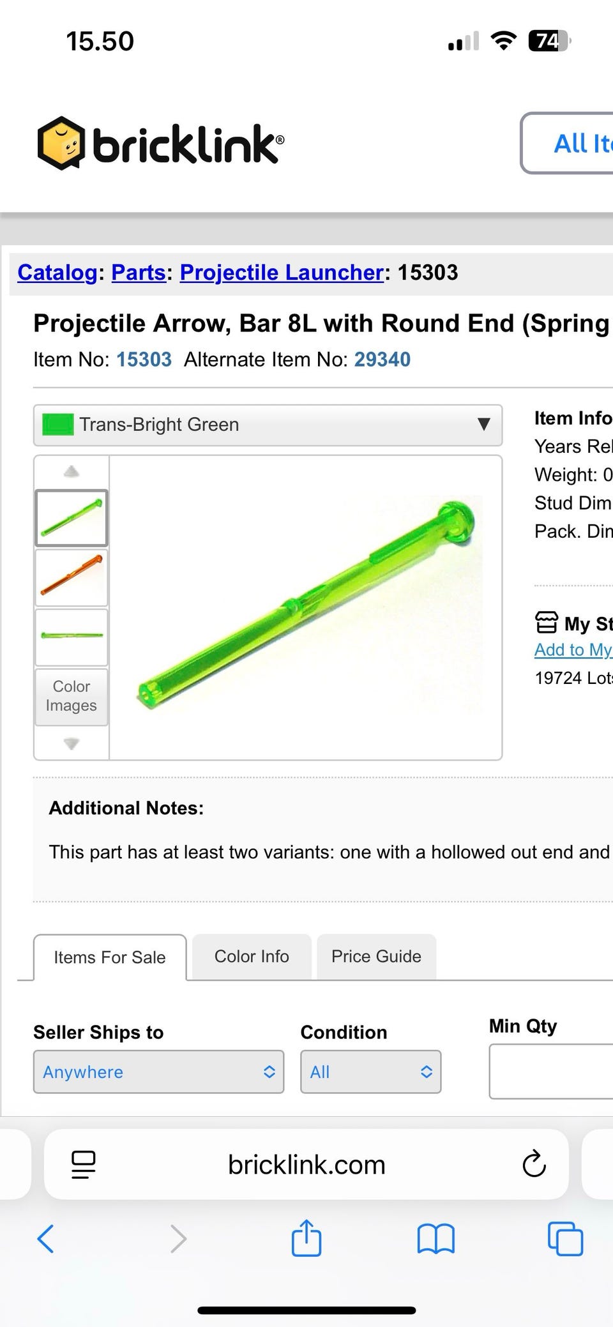Open the Price Guide tab
Image resolution: width=613 pixels, height=1327 pixels.
376,956
